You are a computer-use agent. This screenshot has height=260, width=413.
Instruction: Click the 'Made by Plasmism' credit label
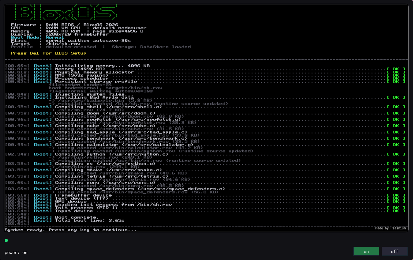(x=391, y=228)
